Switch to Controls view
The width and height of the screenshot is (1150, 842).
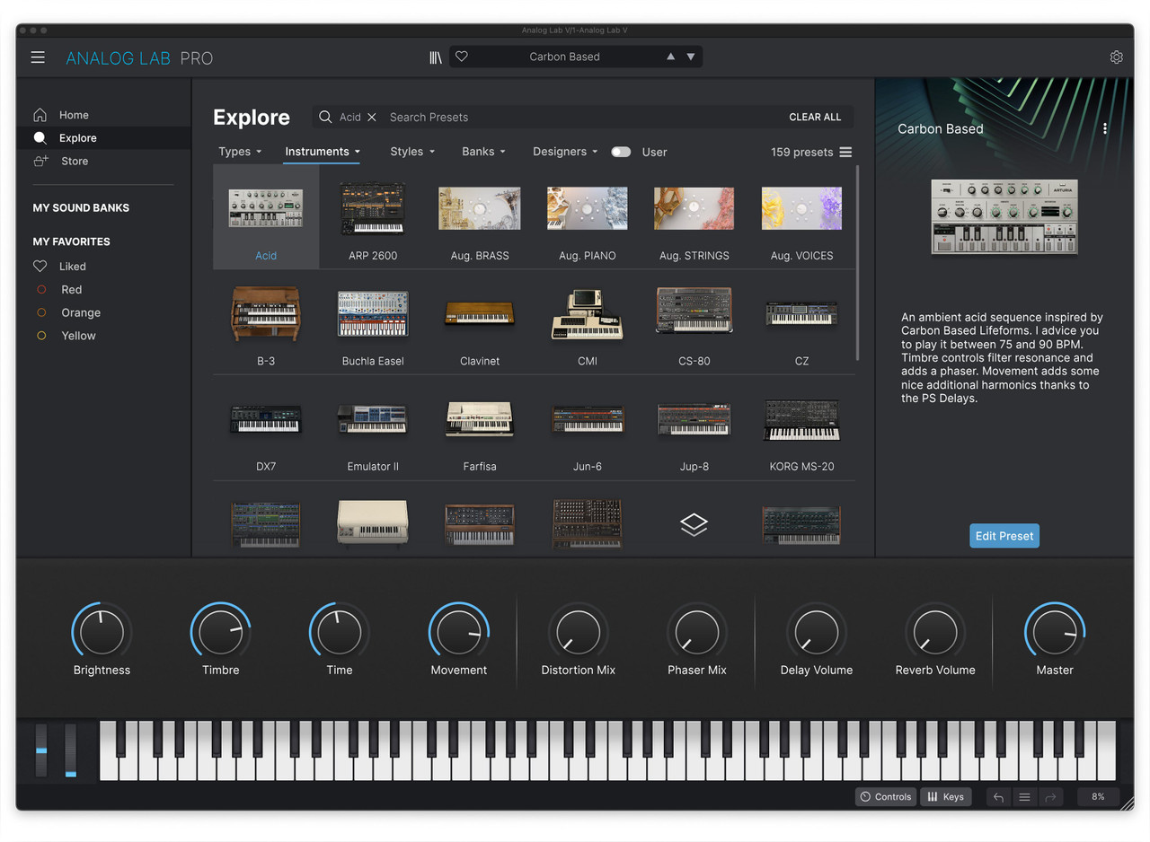[x=885, y=796]
